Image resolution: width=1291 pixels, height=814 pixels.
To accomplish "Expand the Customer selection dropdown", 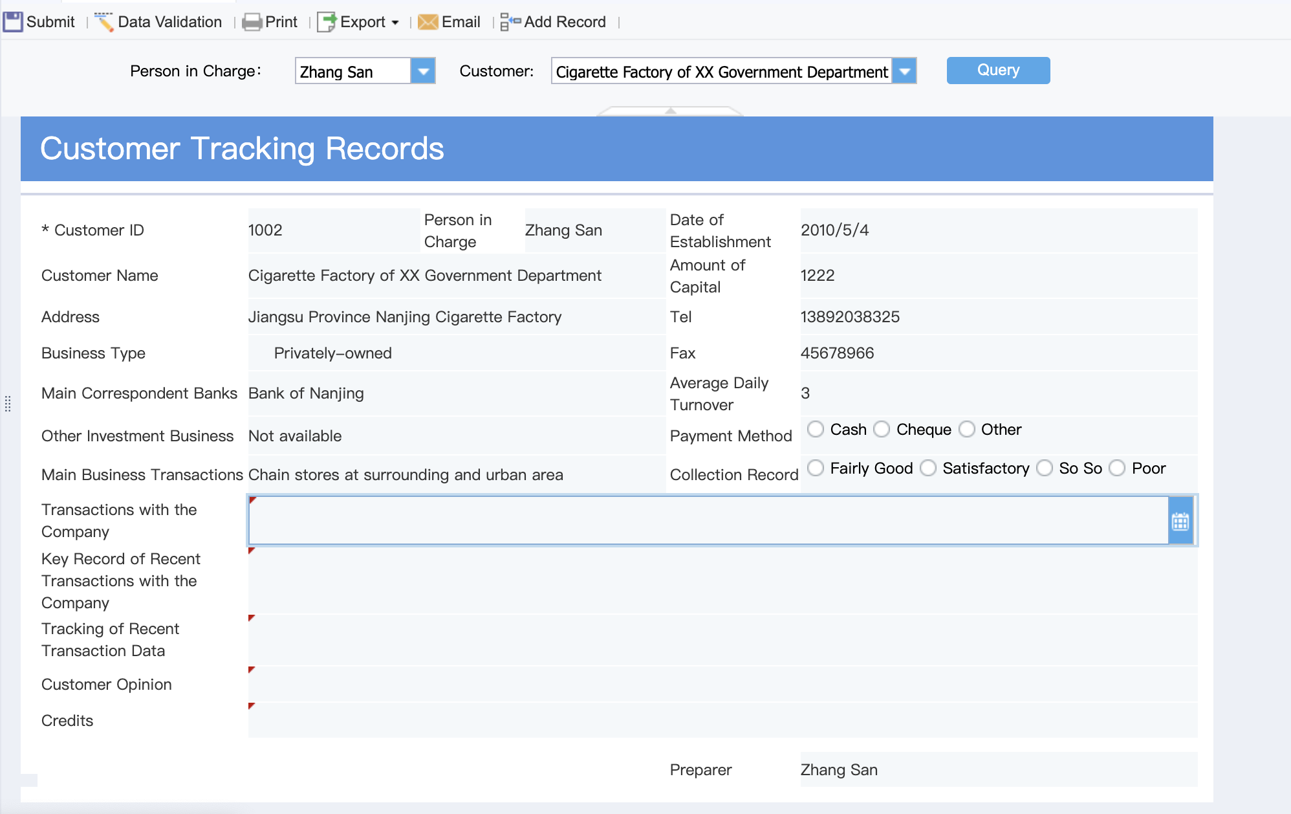I will 904,71.
